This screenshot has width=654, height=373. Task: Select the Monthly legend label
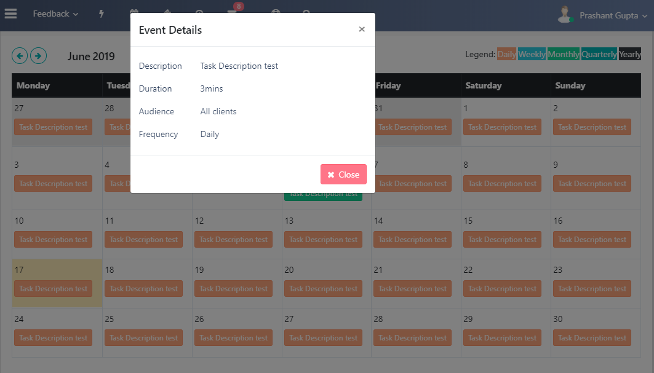[564, 54]
